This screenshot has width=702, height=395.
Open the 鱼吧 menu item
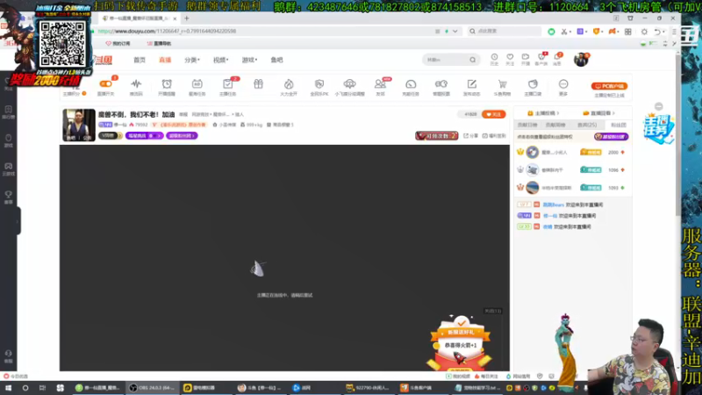[x=276, y=60]
